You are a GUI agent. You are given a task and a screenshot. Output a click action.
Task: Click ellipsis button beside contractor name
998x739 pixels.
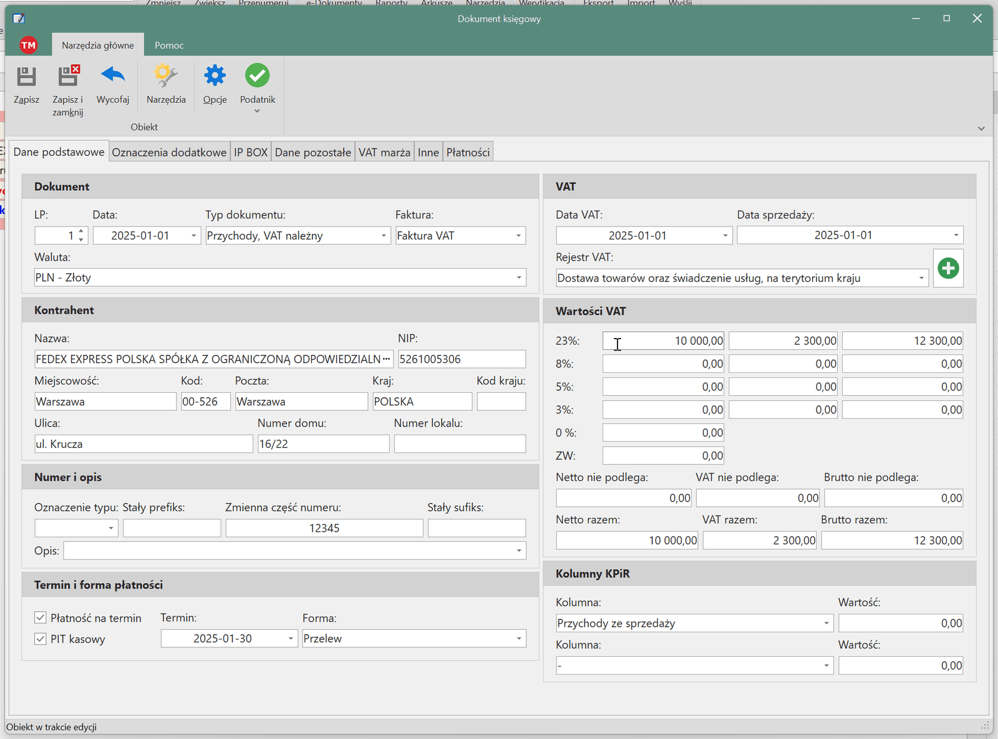pyautogui.click(x=387, y=359)
